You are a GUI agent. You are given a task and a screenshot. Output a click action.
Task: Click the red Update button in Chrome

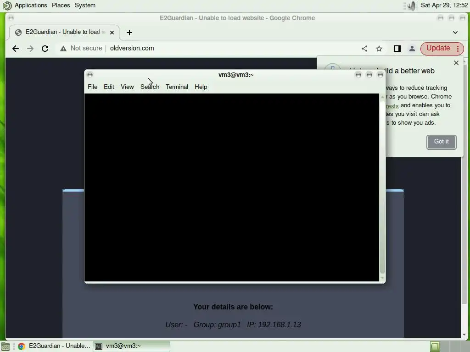[438, 48]
